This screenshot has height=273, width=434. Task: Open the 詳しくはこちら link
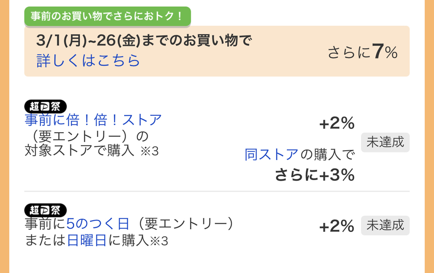point(88,61)
